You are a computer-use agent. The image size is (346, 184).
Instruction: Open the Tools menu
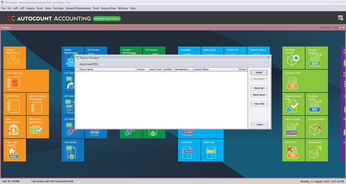(96, 8)
